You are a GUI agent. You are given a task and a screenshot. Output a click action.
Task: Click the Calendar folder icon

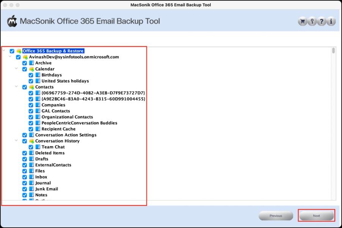point(32,69)
